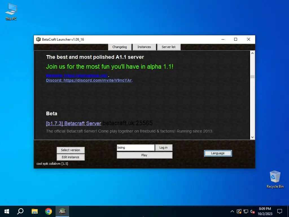
Task: Open the Discord invite link
Action: (89, 80)
